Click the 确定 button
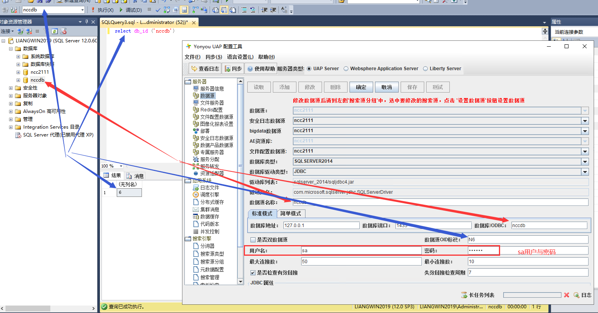598x313 pixels. click(361, 87)
